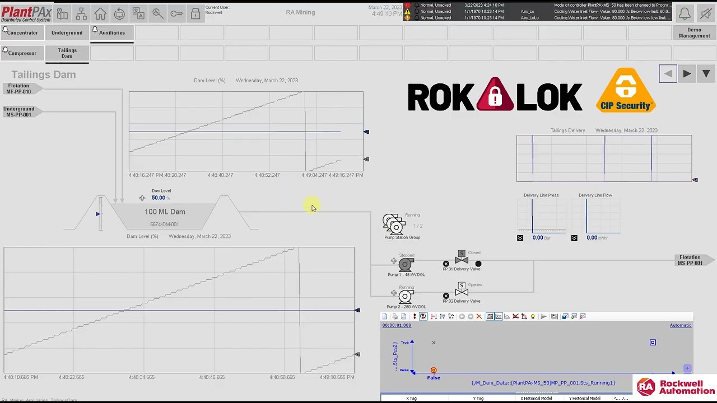Open the alarm bell summary icon
This screenshot has height=403, width=717.
click(x=685, y=13)
